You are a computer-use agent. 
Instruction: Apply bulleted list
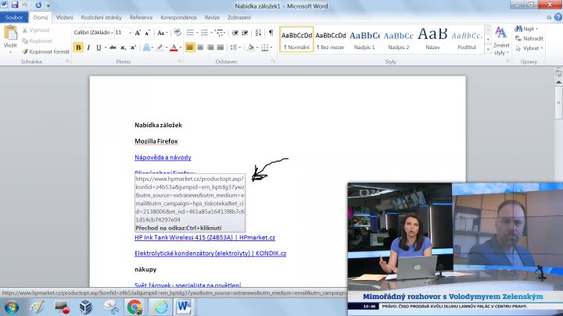coord(190,33)
